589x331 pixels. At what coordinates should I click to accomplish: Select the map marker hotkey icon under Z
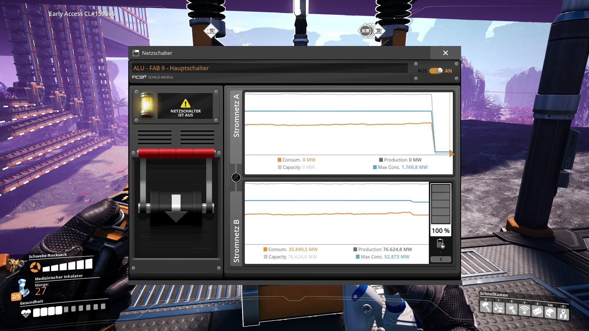(x=563, y=314)
